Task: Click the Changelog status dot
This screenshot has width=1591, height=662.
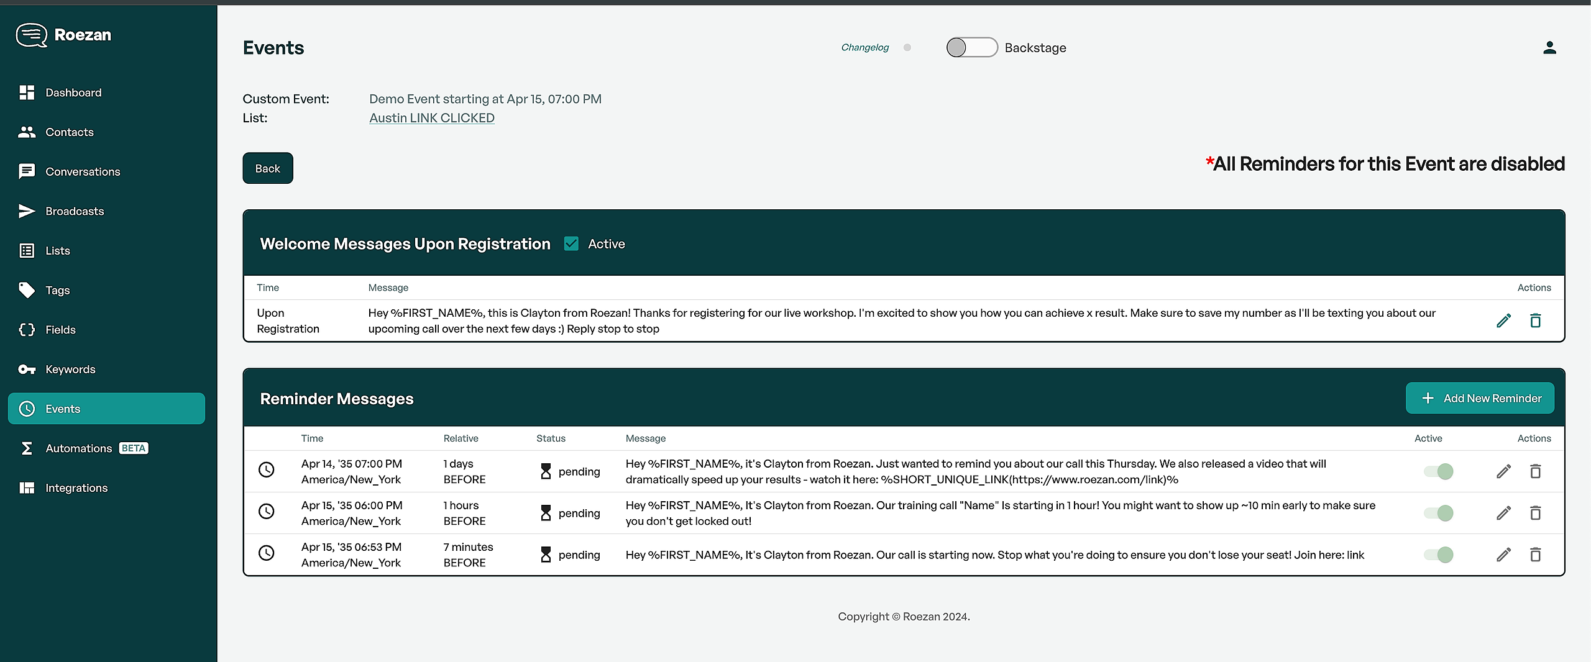Action: 907,48
